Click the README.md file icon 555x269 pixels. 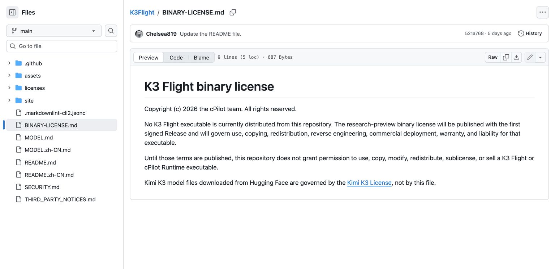(x=19, y=162)
